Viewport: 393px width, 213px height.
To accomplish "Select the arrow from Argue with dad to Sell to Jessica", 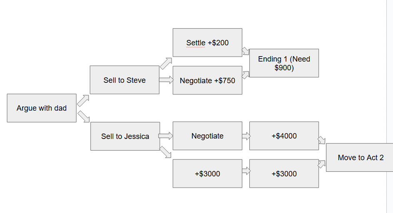I will click(x=83, y=116).
